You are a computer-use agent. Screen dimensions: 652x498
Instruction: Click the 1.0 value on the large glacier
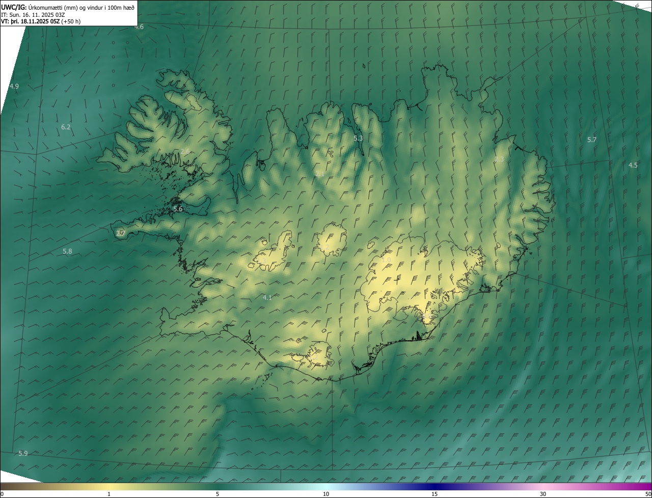[386, 260]
